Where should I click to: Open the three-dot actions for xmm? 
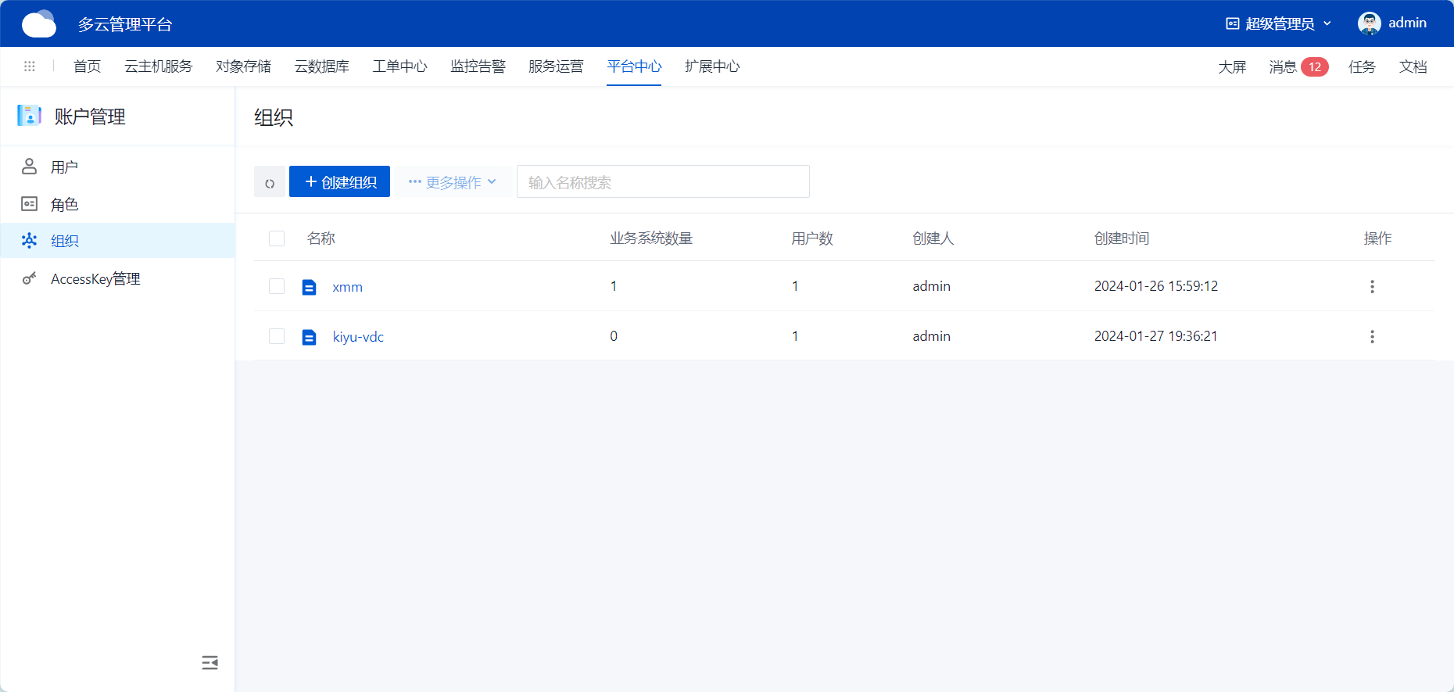(x=1371, y=286)
